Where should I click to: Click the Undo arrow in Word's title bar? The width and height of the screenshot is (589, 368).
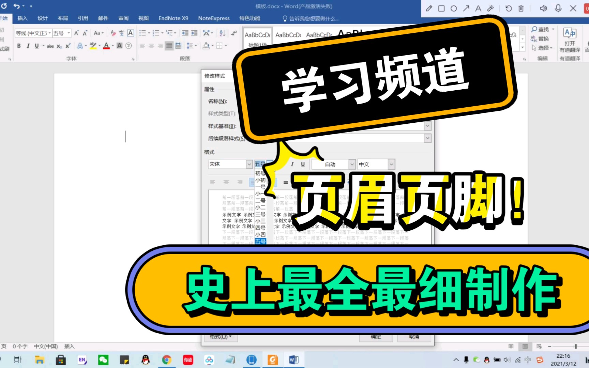click(16, 6)
